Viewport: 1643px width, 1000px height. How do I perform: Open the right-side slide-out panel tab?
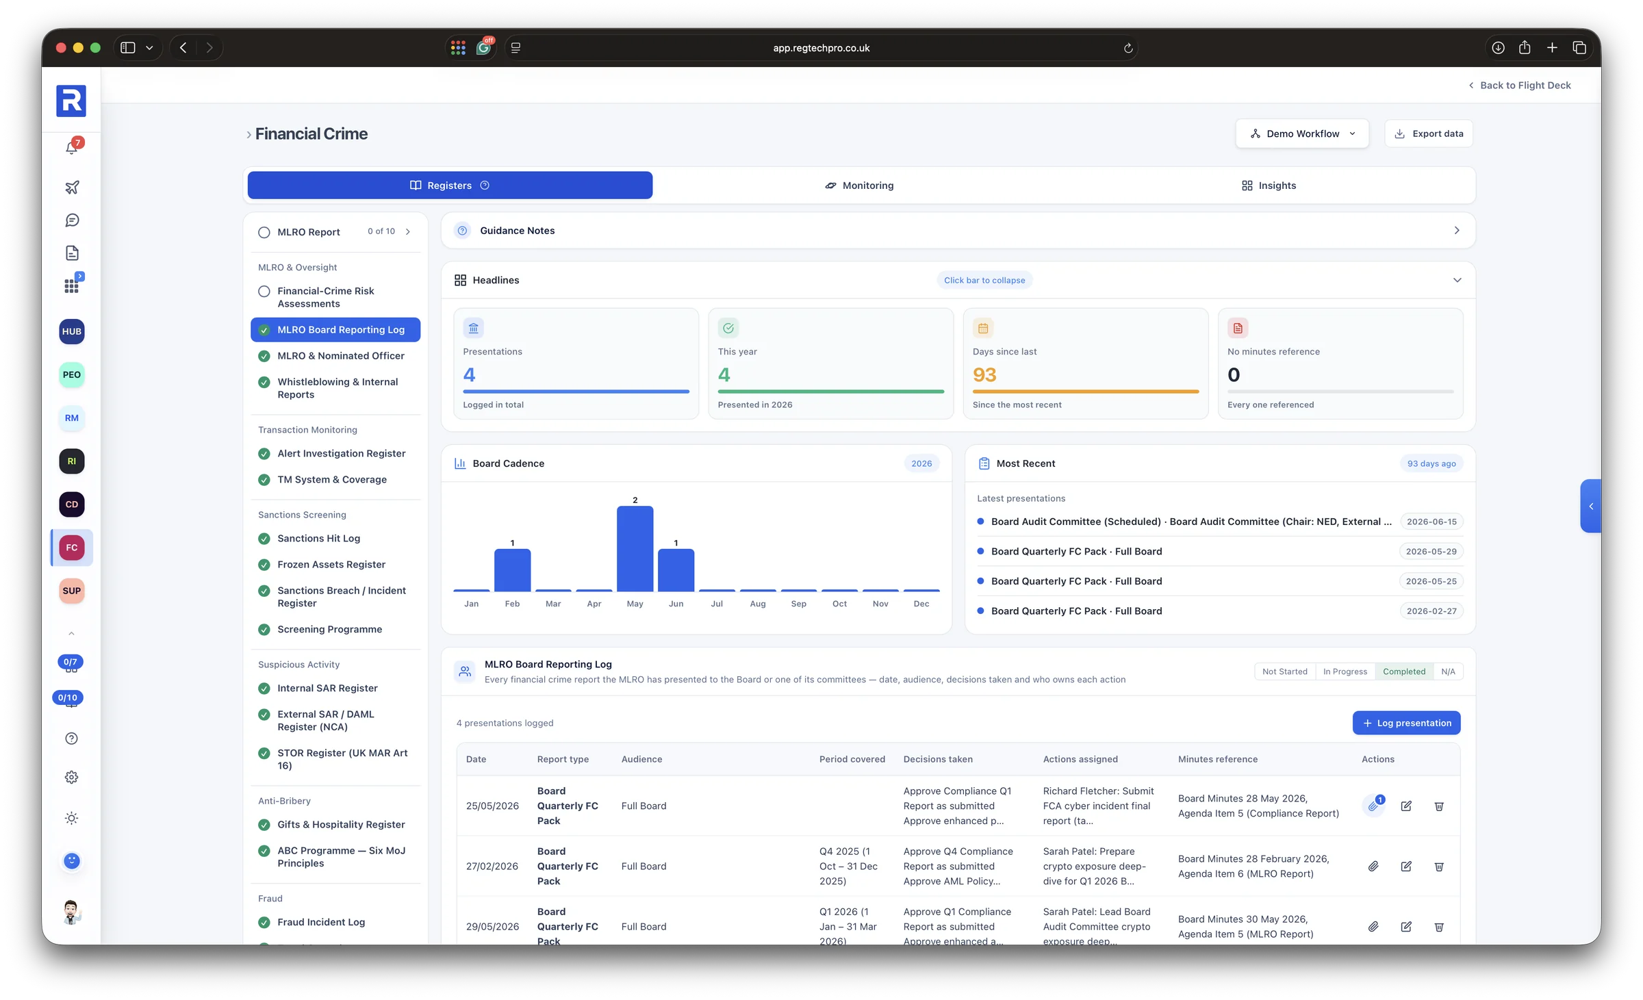click(1591, 506)
